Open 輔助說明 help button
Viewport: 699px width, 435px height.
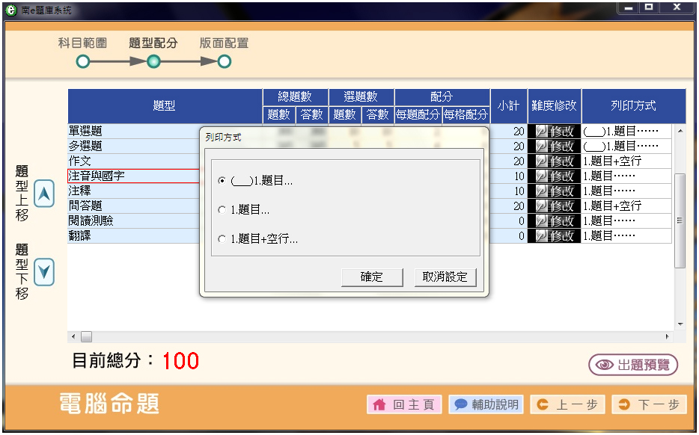coord(486,404)
